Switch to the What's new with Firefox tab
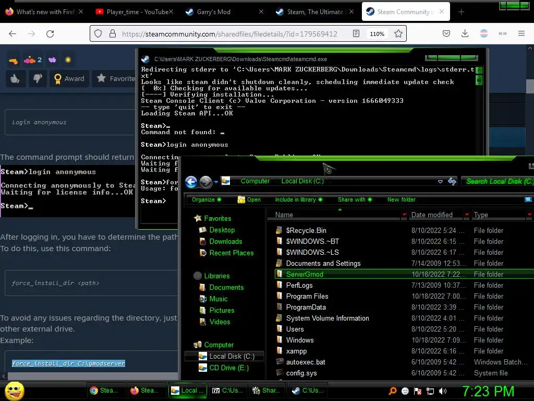This screenshot has width=534, height=401. point(45,12)
